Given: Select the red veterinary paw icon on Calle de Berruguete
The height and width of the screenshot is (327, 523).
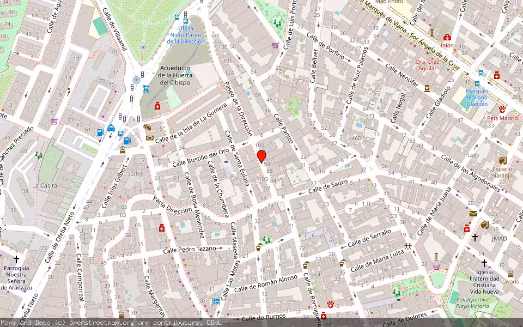Looking at the screenshot, I should [x=330, y=304].
